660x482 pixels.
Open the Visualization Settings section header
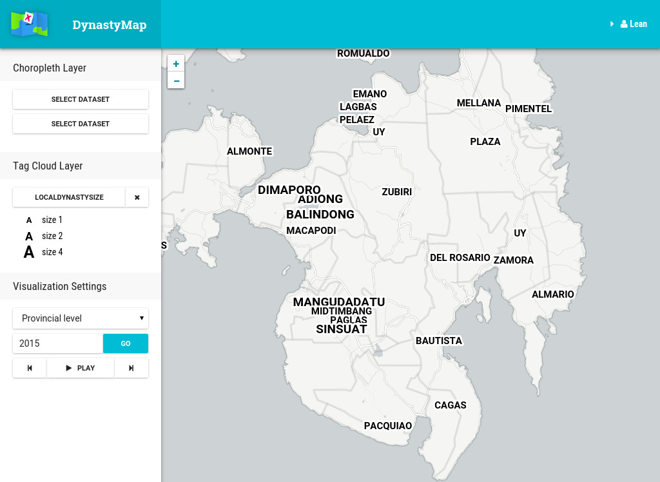tap(59, 286)
